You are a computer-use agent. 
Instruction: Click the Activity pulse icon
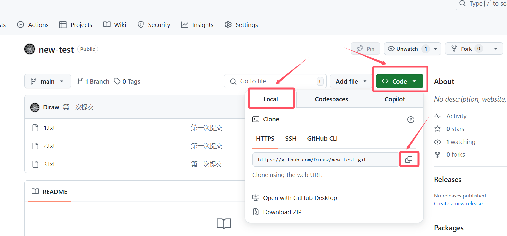pos(438,116)
